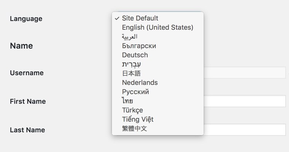Click the Language field label
This screenshot has width=289, height=152.
26,19
